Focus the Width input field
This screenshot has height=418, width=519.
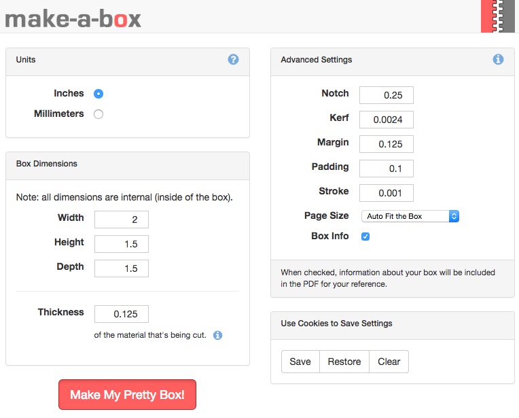[x=122, y=220]
